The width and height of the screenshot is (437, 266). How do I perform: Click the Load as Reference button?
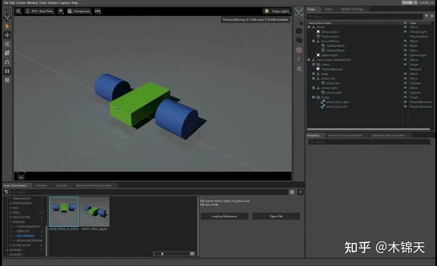[224, 216]
